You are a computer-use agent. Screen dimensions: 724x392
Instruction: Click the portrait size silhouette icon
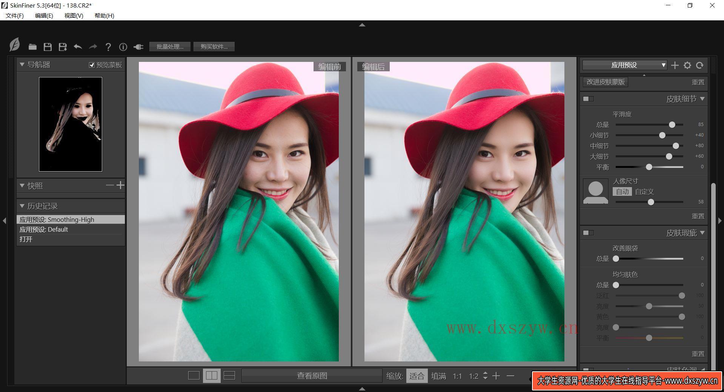pyautogui.click(x=596, y=191)
